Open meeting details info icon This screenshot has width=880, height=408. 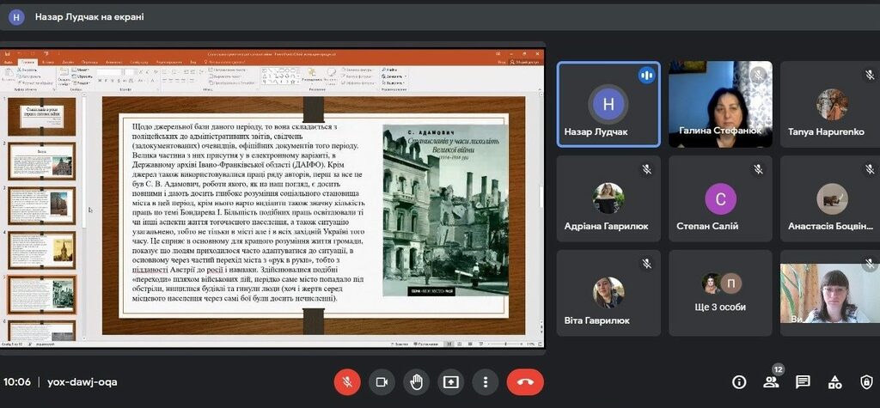(x=738, y=382)
